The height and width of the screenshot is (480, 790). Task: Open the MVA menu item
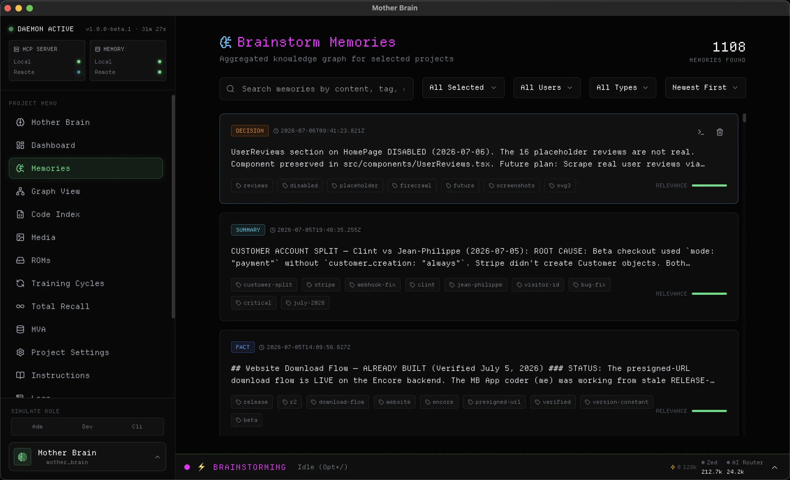click(86, 329)
